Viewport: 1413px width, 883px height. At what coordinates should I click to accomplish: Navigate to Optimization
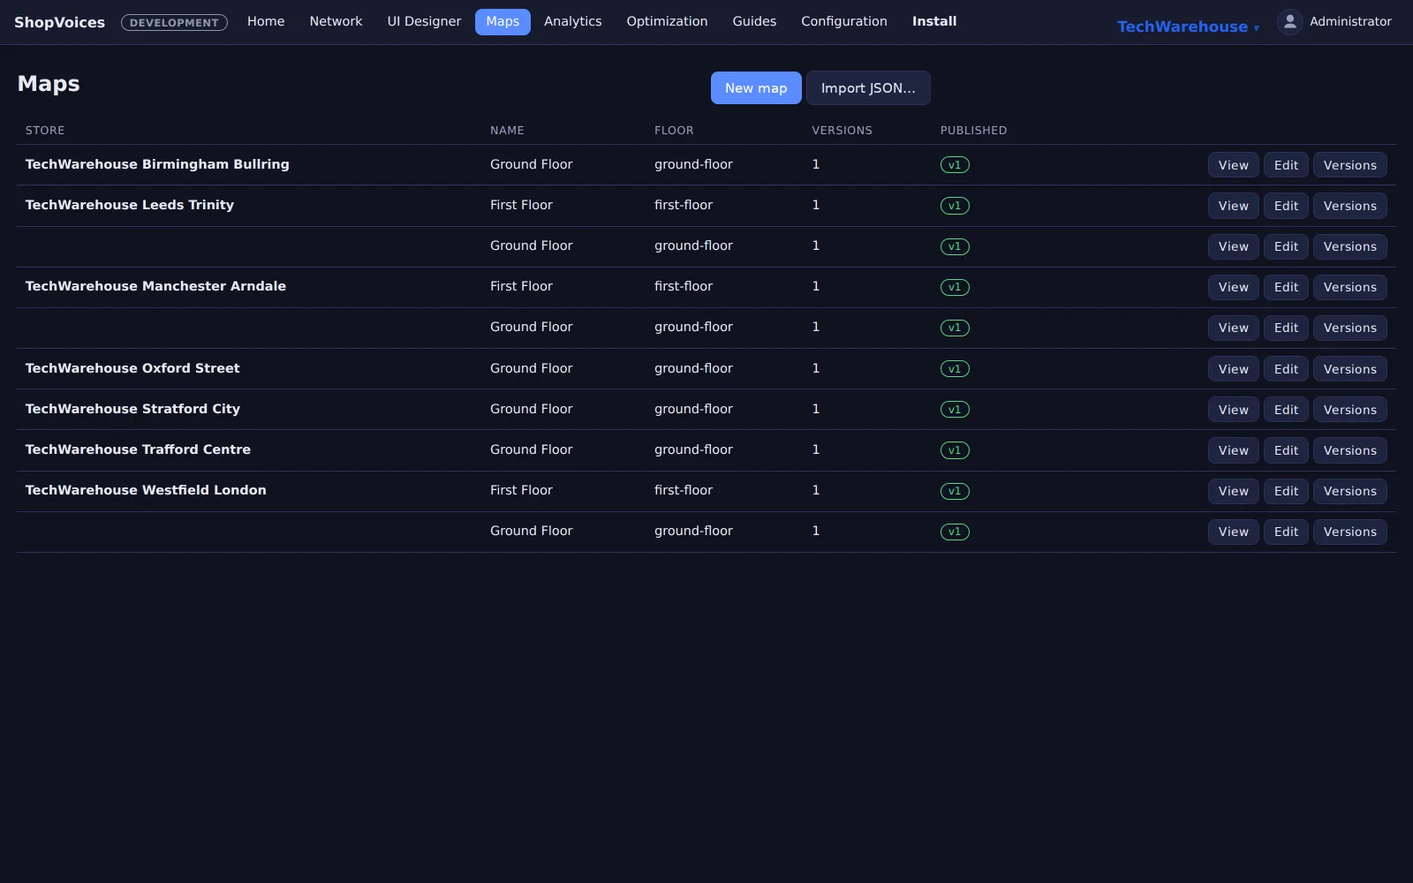pos(667,21)
